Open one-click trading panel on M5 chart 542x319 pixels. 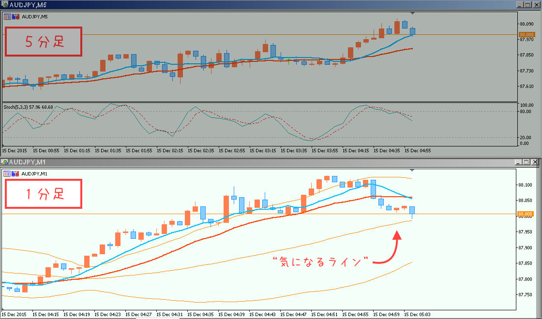click(8, 16)
